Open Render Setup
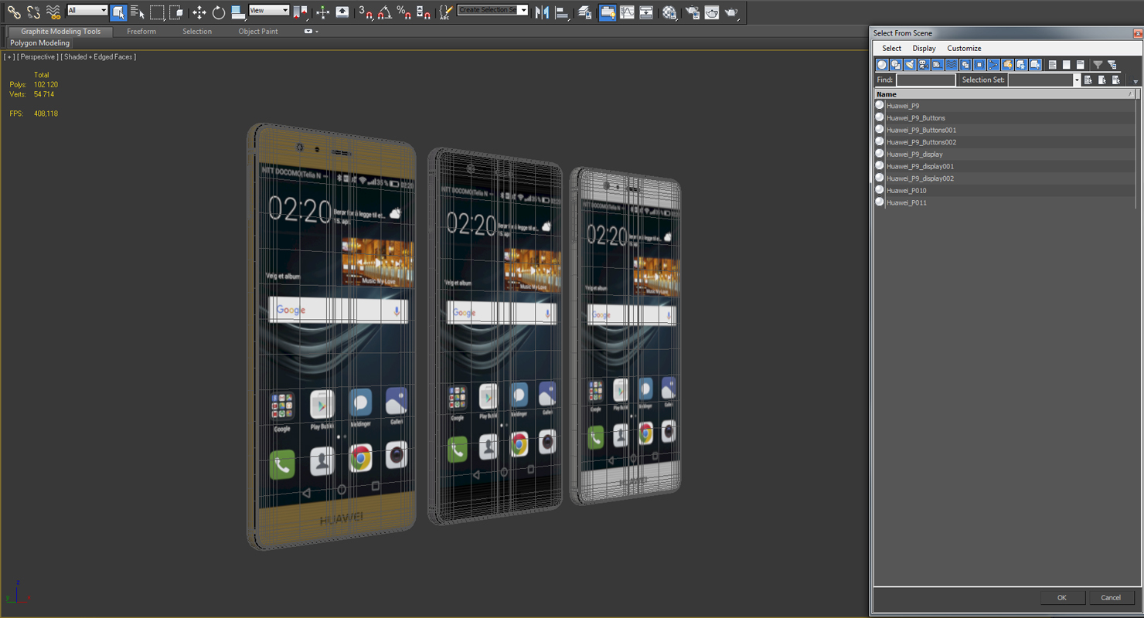 click(x=693, y=12)
